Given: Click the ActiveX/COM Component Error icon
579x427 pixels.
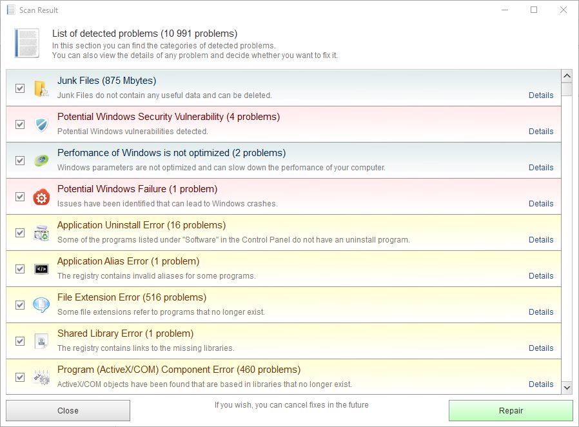Looking at the screenshot, I should click(41, 377).
